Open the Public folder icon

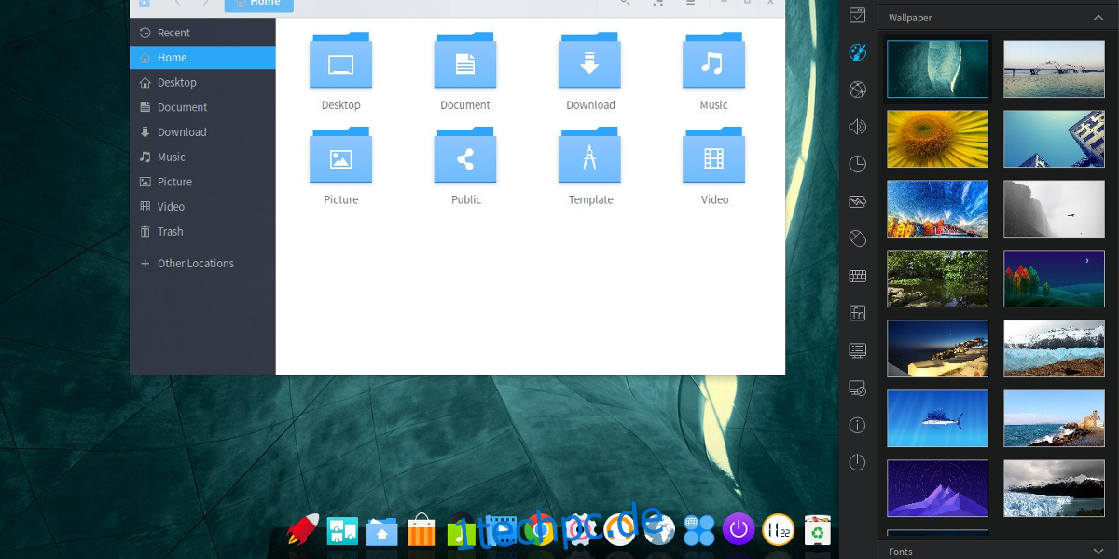tap(465, 156)
